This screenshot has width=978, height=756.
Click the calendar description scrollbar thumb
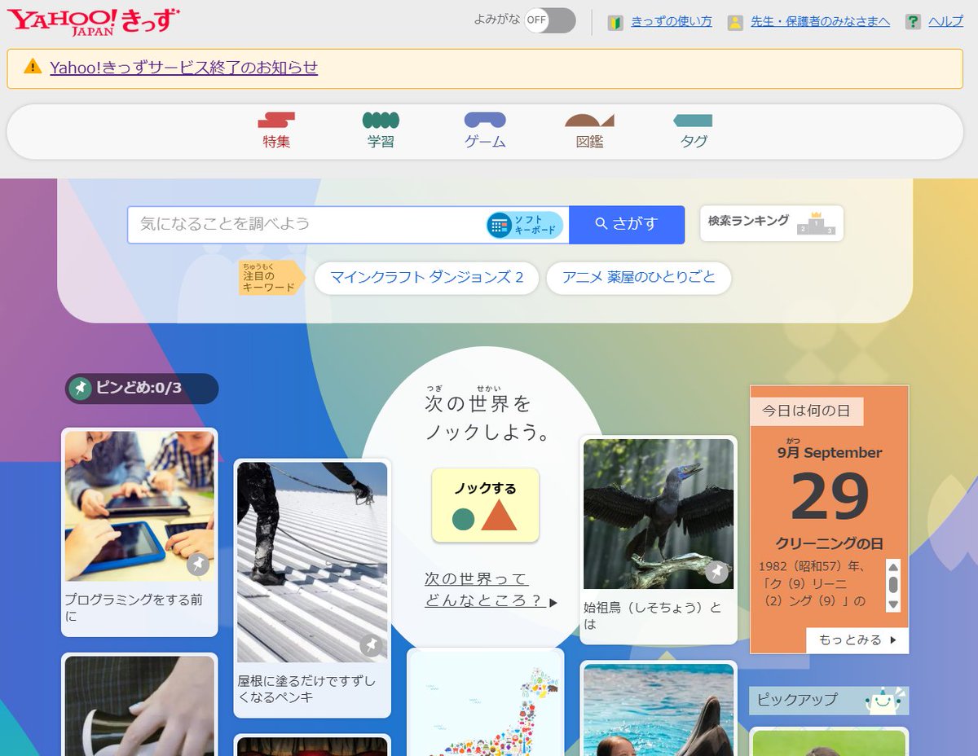(893, 585)
